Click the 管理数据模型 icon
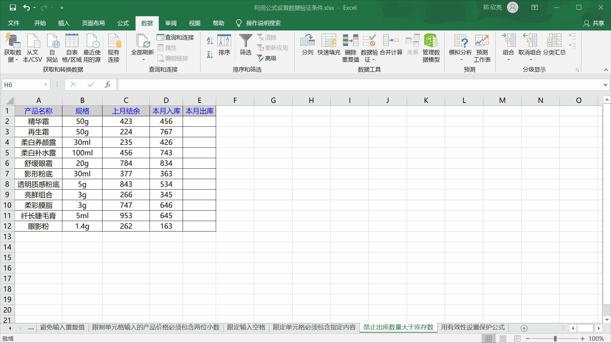The height and width of the screenshot is (343, 611). tap(431, 48)
